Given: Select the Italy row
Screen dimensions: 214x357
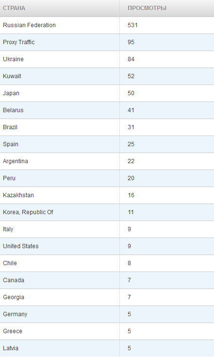Looking at the screenshot, I should 107,229.
